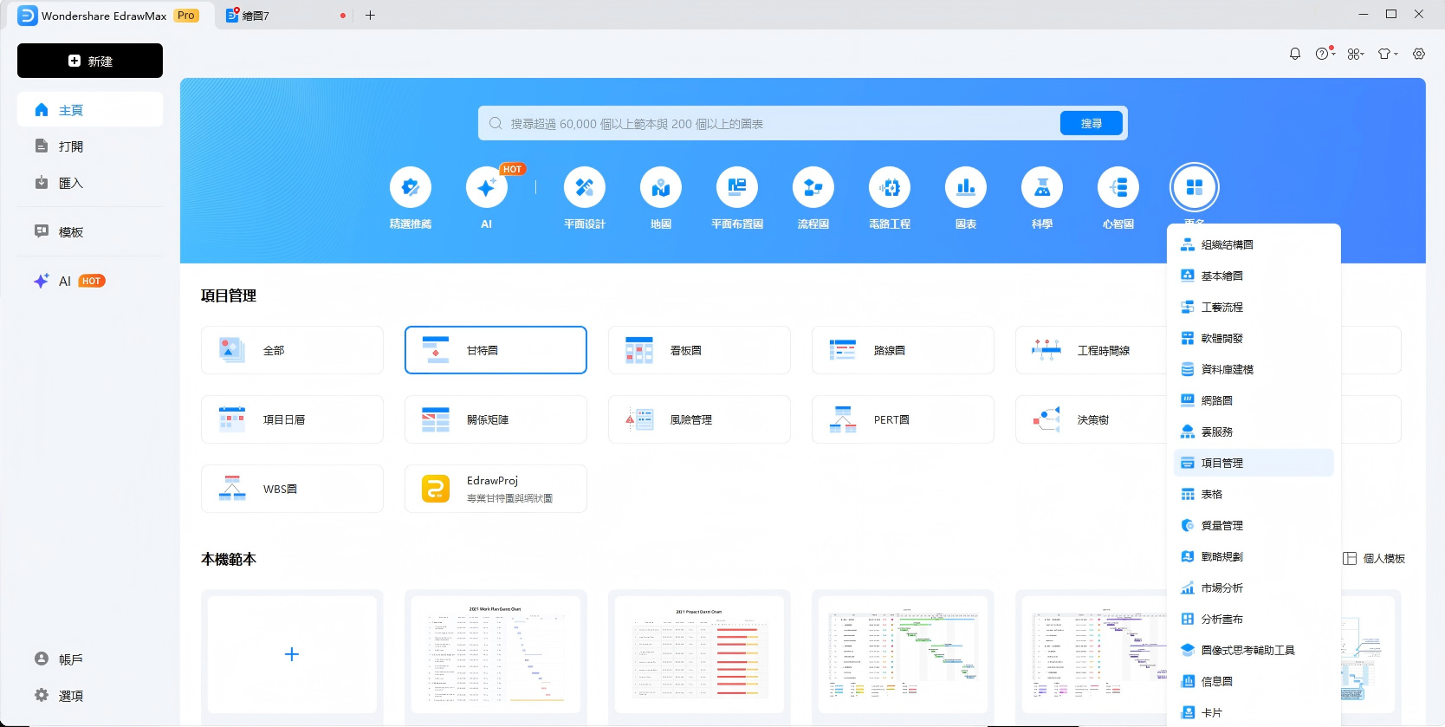Open the 個人模板 personal templates link

(1374, 558)
